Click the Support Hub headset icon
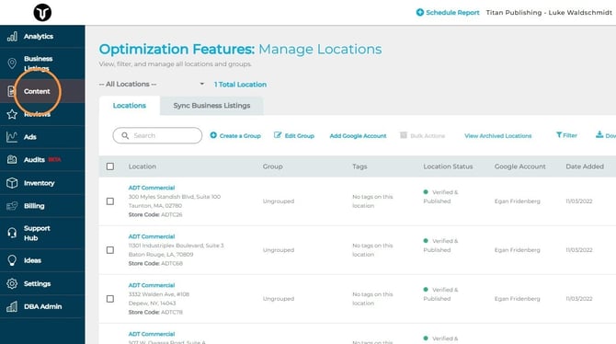This screenshot has width=616, height=344. pyautogui.click(x=12, y=233)
